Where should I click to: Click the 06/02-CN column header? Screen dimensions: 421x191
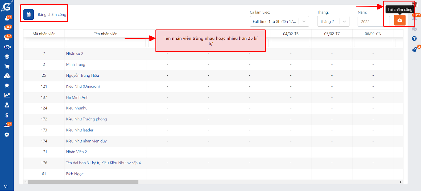pyautogui.click(x=373, y=34)
